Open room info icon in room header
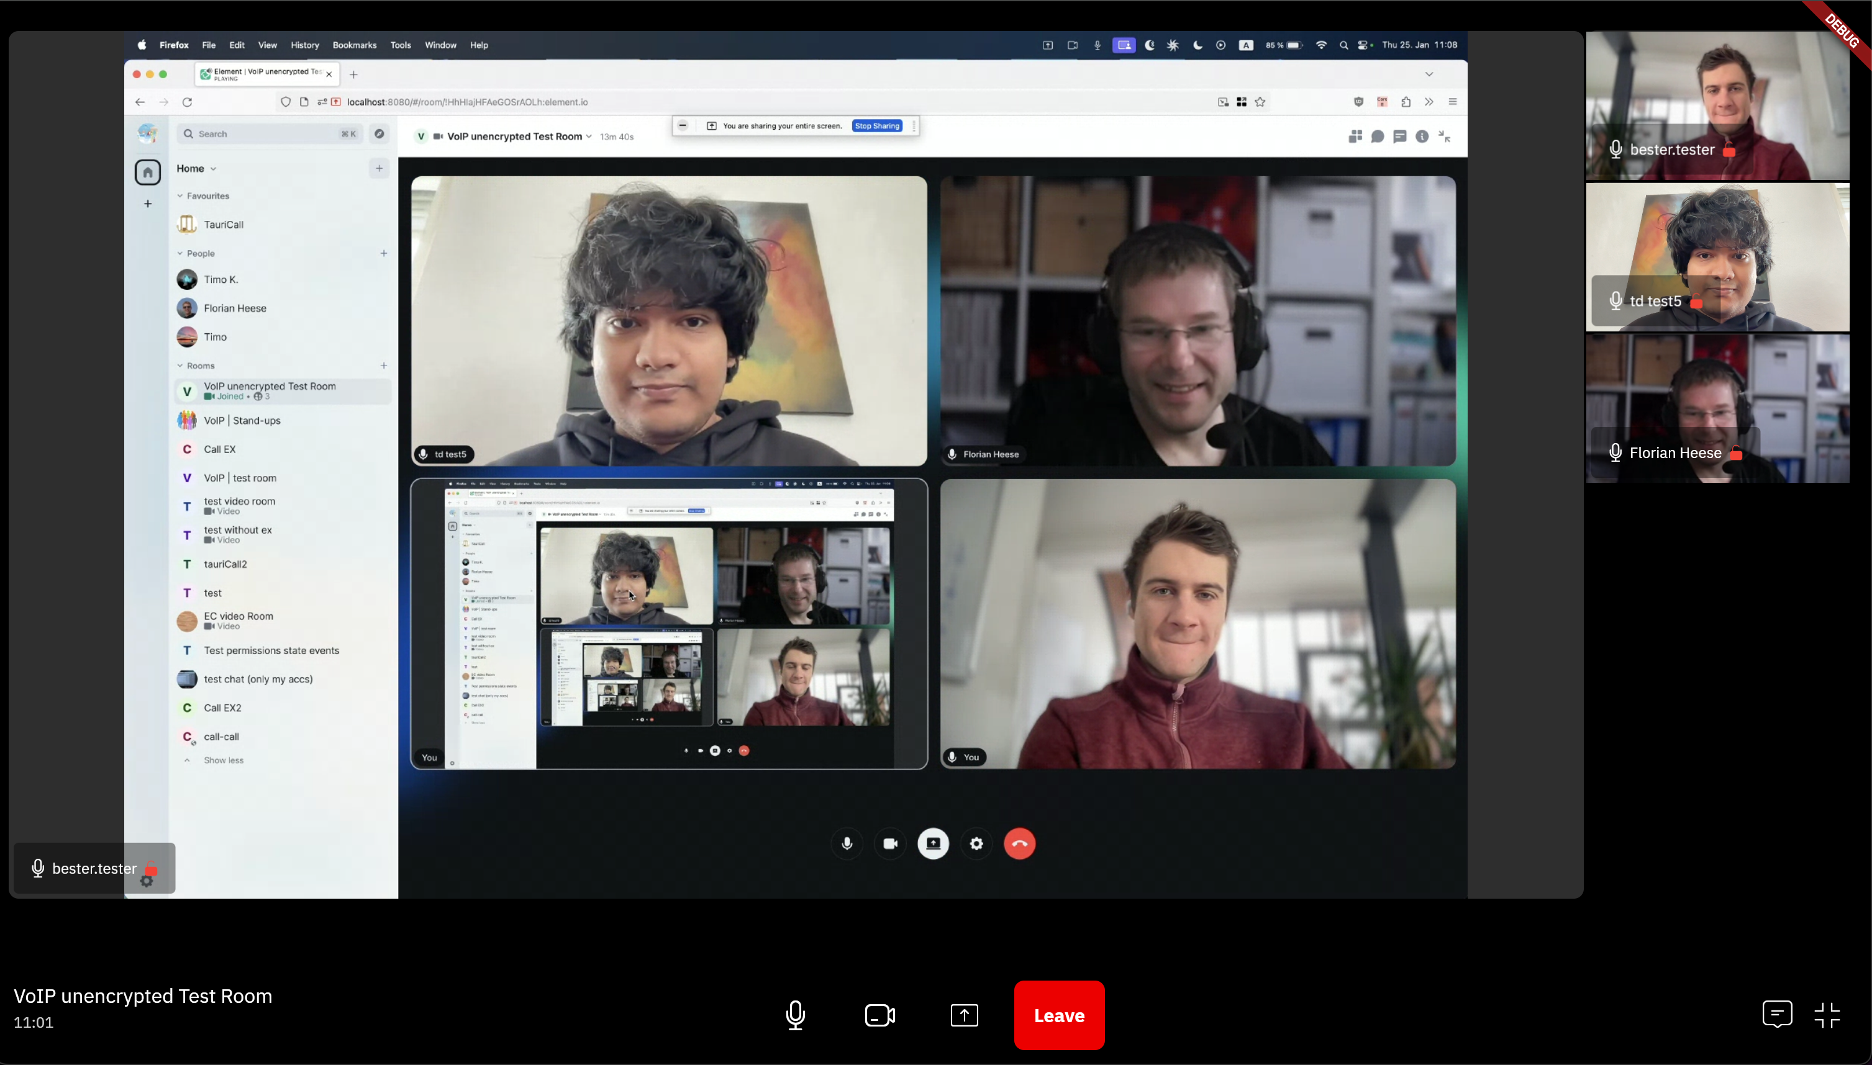The image size is (1872, 1065). click(1421, 137)
